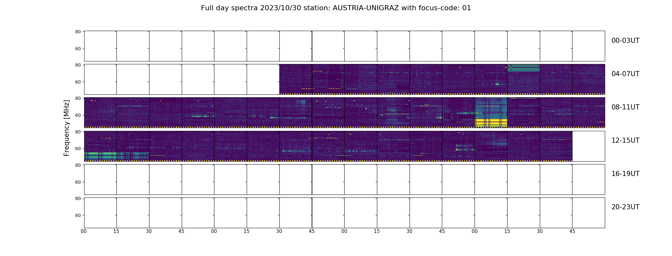Click the '80' tick of the 08-11UT row

(x=78, y=98)
